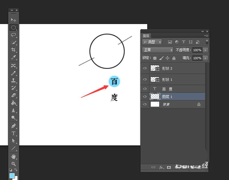Activate the Eyedropper tool
This screenshot has width=229, height=180.
13,58
